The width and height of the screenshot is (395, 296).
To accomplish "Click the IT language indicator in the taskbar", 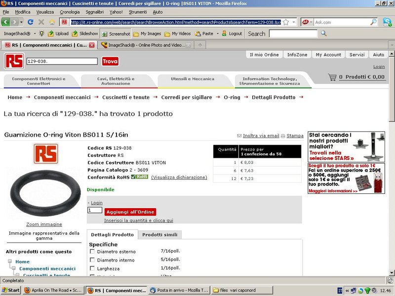I will pos(340,291).
